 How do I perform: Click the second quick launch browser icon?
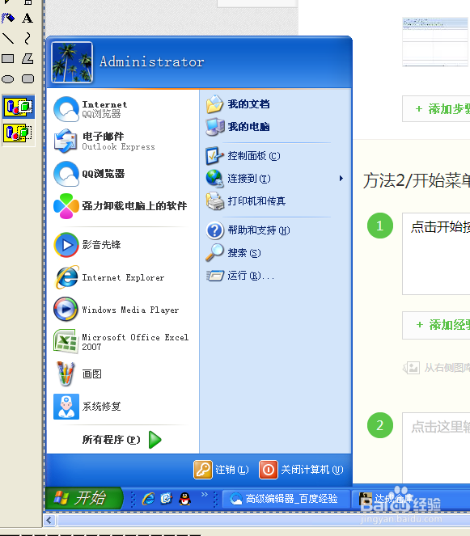tap(167, 499)
